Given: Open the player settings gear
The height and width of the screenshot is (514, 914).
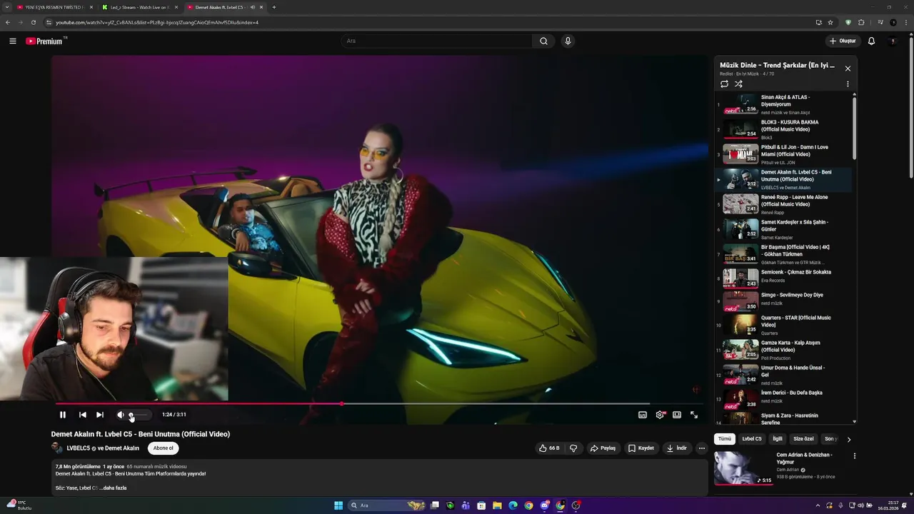Looking at the screenshot, I should (x=660, y=415).
